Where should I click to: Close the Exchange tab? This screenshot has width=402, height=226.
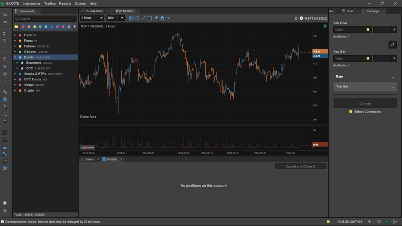point(383,11)
